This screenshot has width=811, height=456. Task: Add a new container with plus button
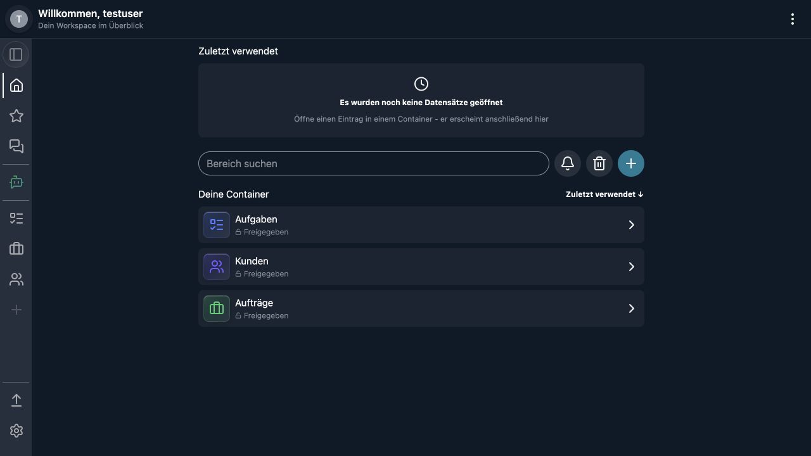pos(631,163)
